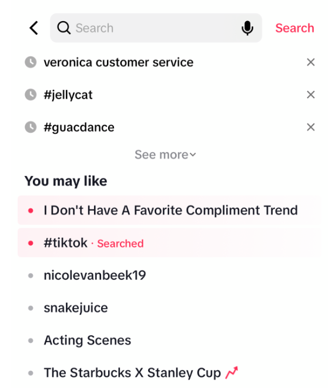
Task: Remove #guacdance recent search entry
Action: click(311, 127)
